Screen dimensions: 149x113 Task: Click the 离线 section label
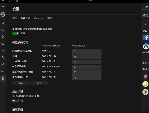[145, 69]
